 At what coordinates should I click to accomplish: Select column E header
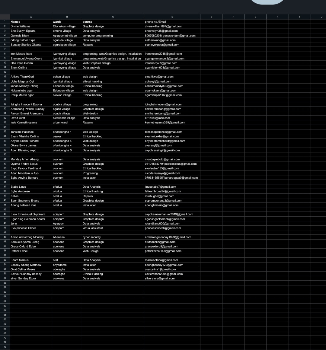pyautogui.click(x=211, y=17)
